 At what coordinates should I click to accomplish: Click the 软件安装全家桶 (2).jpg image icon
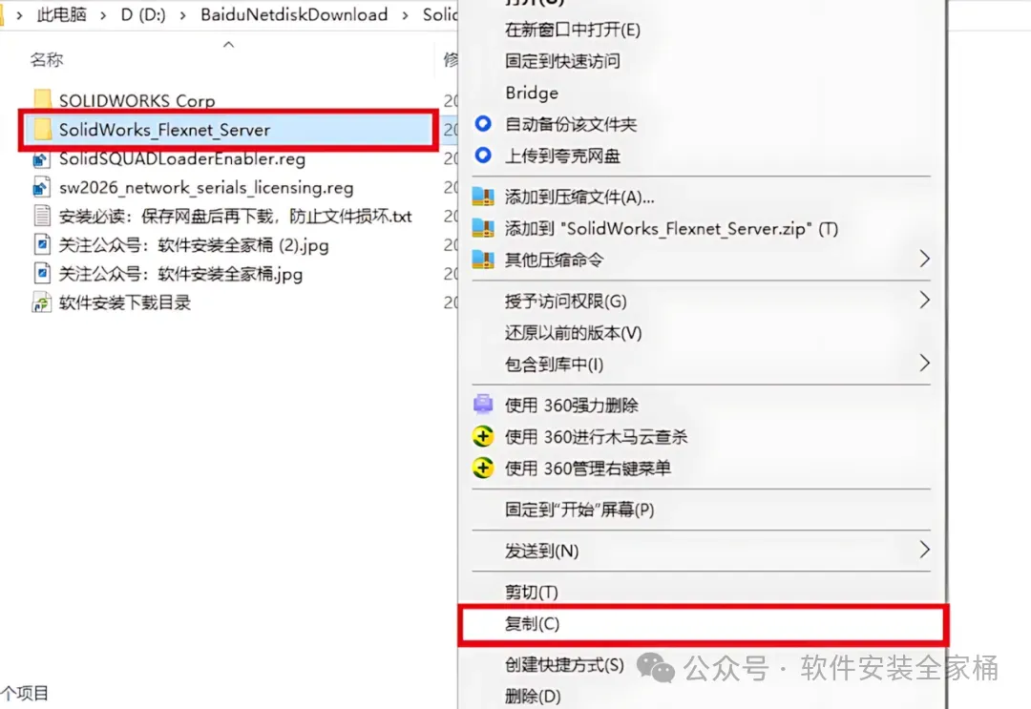pyautogui.click(x=41, y=245)
